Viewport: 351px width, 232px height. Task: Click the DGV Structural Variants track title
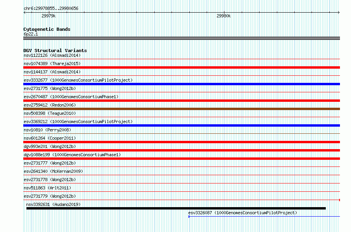pyautogui.click(x=55, y=51)
